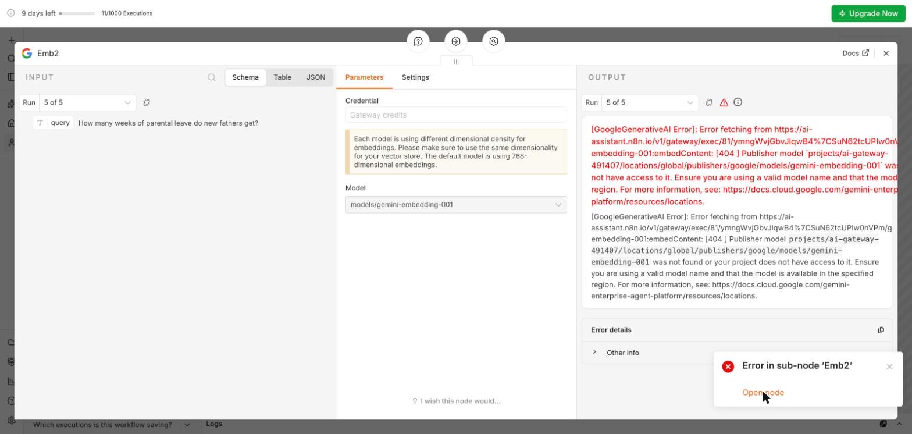The width and height of the screenshot is (912, 434).
Task: Click the info circle icon in OUTPUT panel
Action: click(738, 102)
